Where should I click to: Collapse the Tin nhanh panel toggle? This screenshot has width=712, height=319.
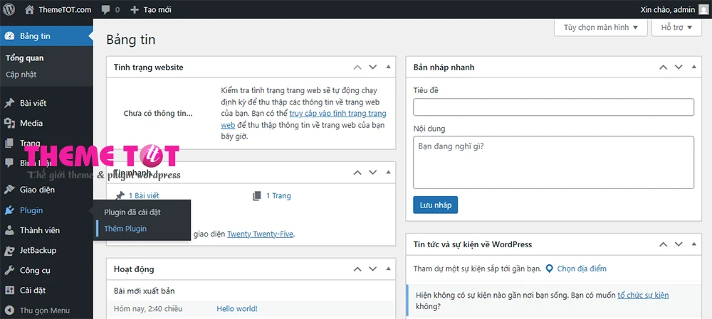click(x=388, y=172)
